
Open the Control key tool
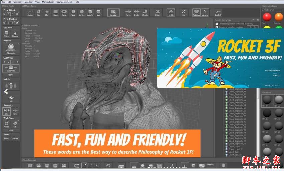coord(218,13)
